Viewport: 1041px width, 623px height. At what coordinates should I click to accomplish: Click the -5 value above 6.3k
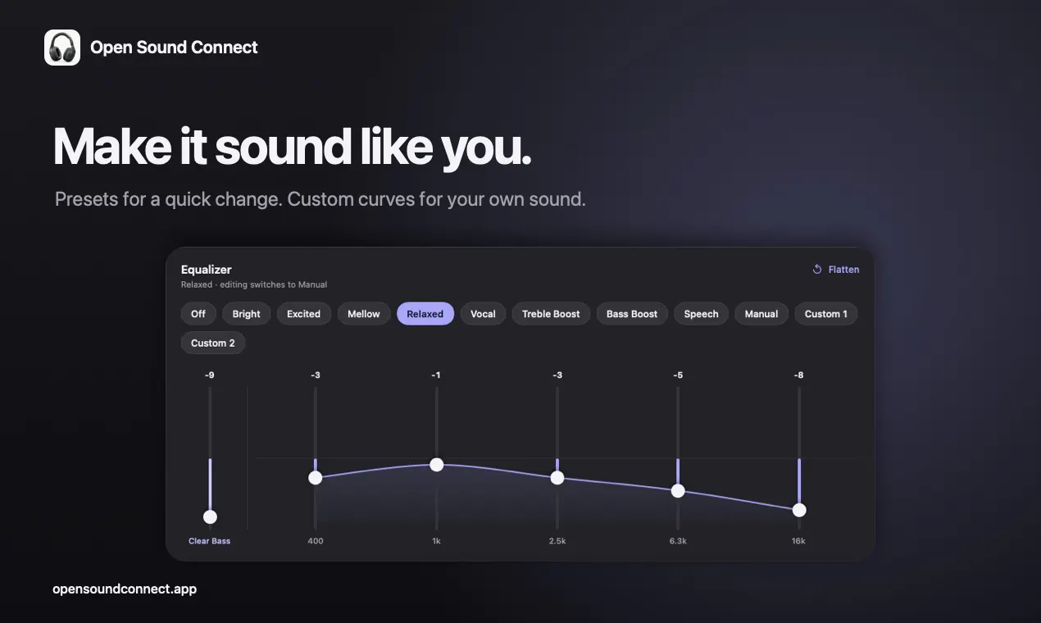point(678,375)
